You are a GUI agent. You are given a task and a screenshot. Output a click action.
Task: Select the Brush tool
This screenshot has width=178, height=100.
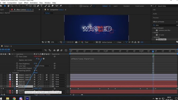pyautogui.click(x=46, y=6)
